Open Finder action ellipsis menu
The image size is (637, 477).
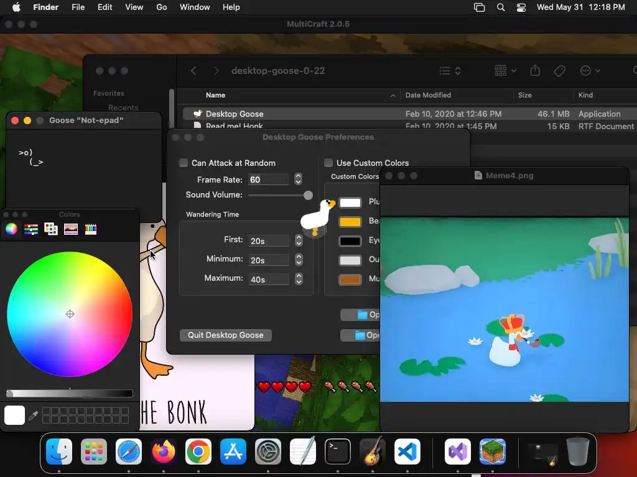[590, 71]
